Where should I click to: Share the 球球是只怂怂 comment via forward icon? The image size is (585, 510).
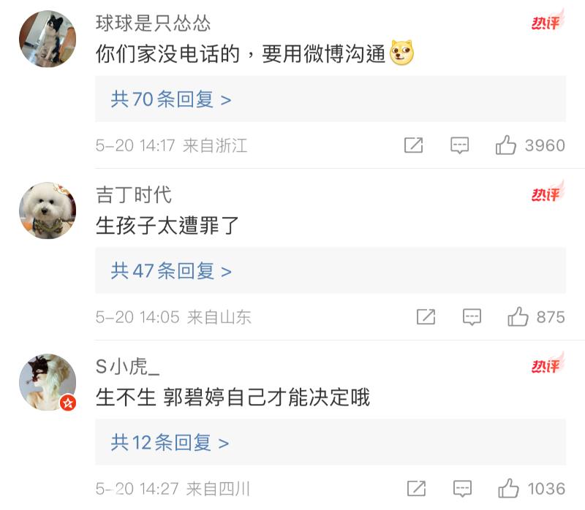(x=414, y=145)
